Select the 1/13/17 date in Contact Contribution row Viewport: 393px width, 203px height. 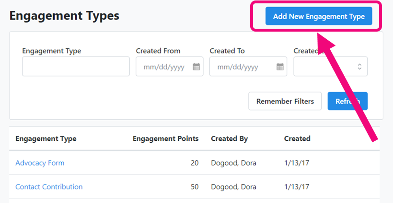[296, 187]
